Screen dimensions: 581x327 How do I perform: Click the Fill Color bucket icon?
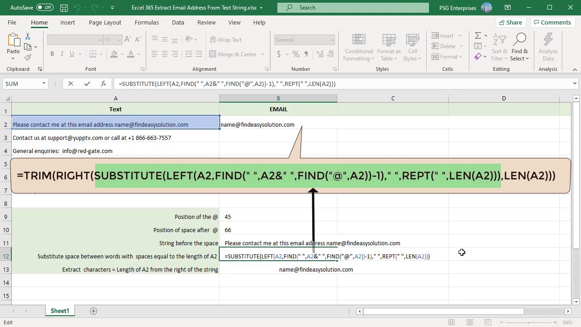114,54
